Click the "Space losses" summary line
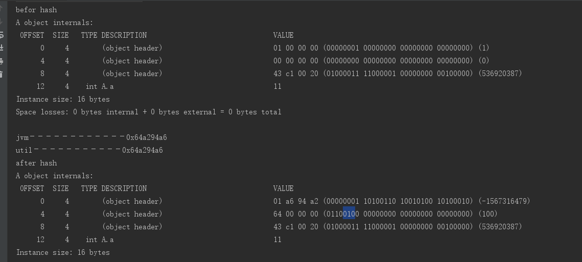The width and height of the screenshot is (582, 262). click(148, 112)
